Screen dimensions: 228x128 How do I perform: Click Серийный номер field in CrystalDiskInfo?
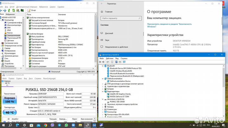pyautogui.click(x=51, y=97)
